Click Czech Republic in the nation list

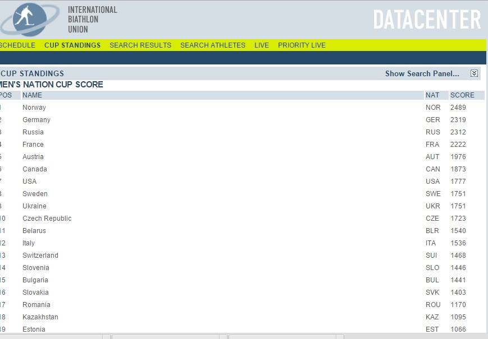47,219
